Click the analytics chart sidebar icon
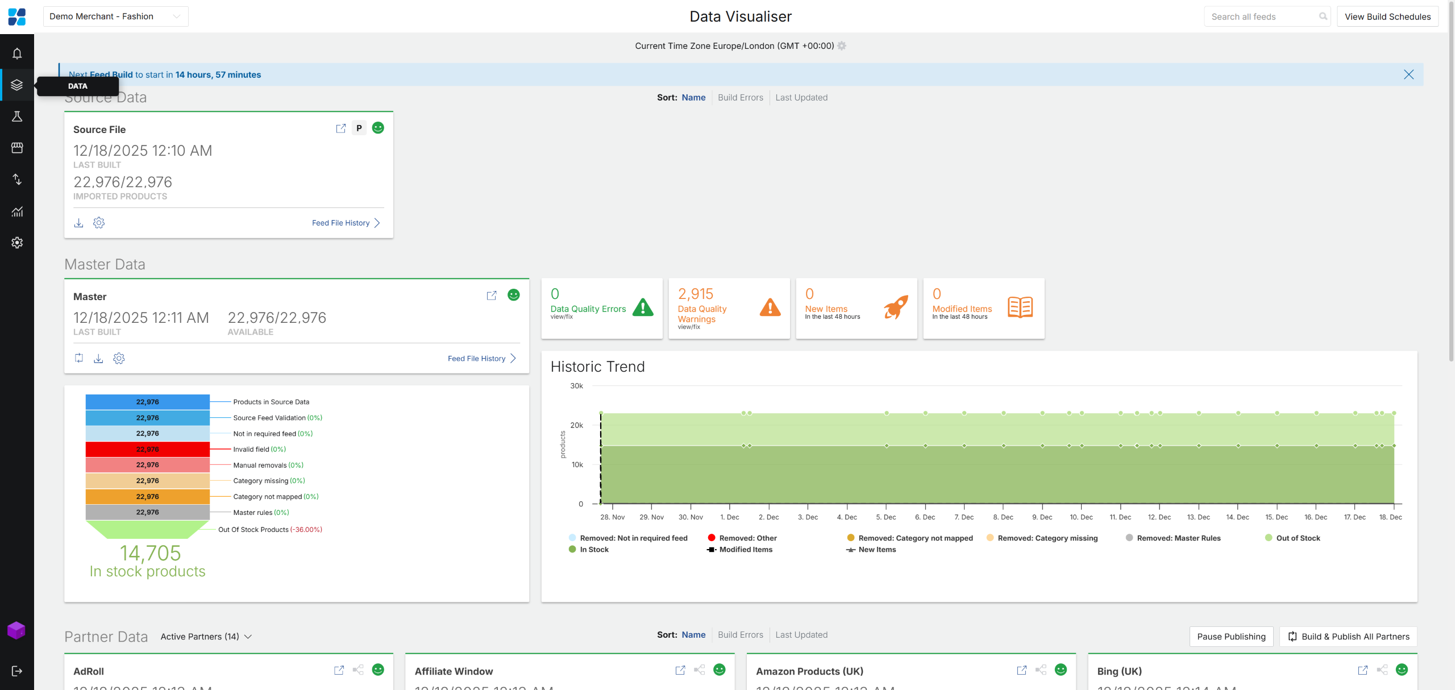The image size is (1455, 690). [x=17, y=211]
